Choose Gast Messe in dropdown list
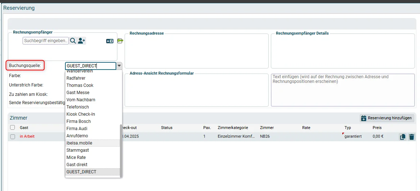Viewport: 420px width, 191px height. click(92, 92)
